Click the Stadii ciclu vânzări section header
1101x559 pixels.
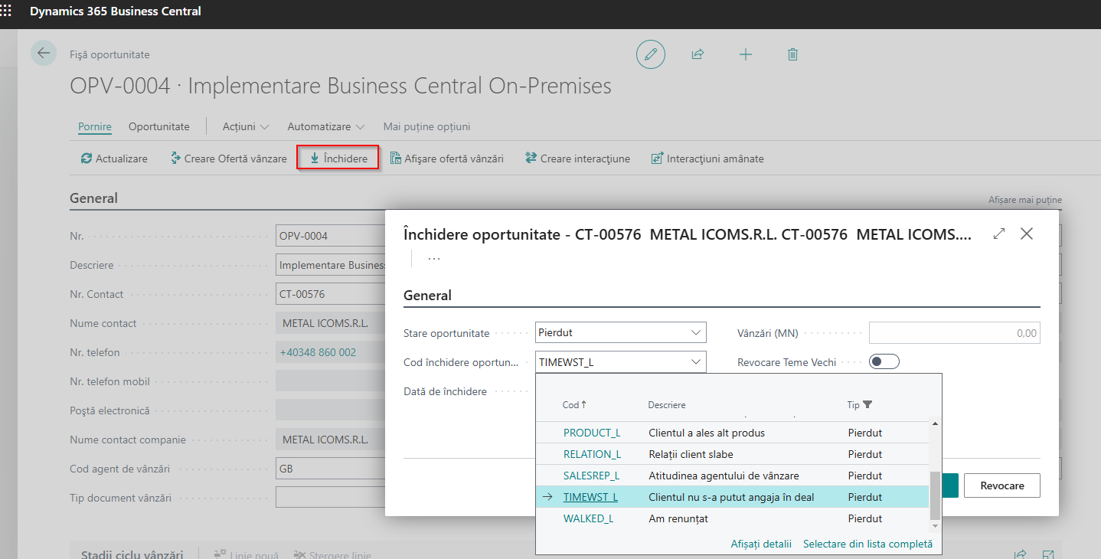(132, 554)
